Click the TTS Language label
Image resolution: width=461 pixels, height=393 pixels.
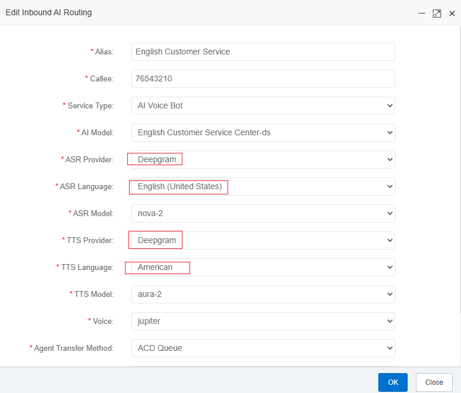click(87, 268)
